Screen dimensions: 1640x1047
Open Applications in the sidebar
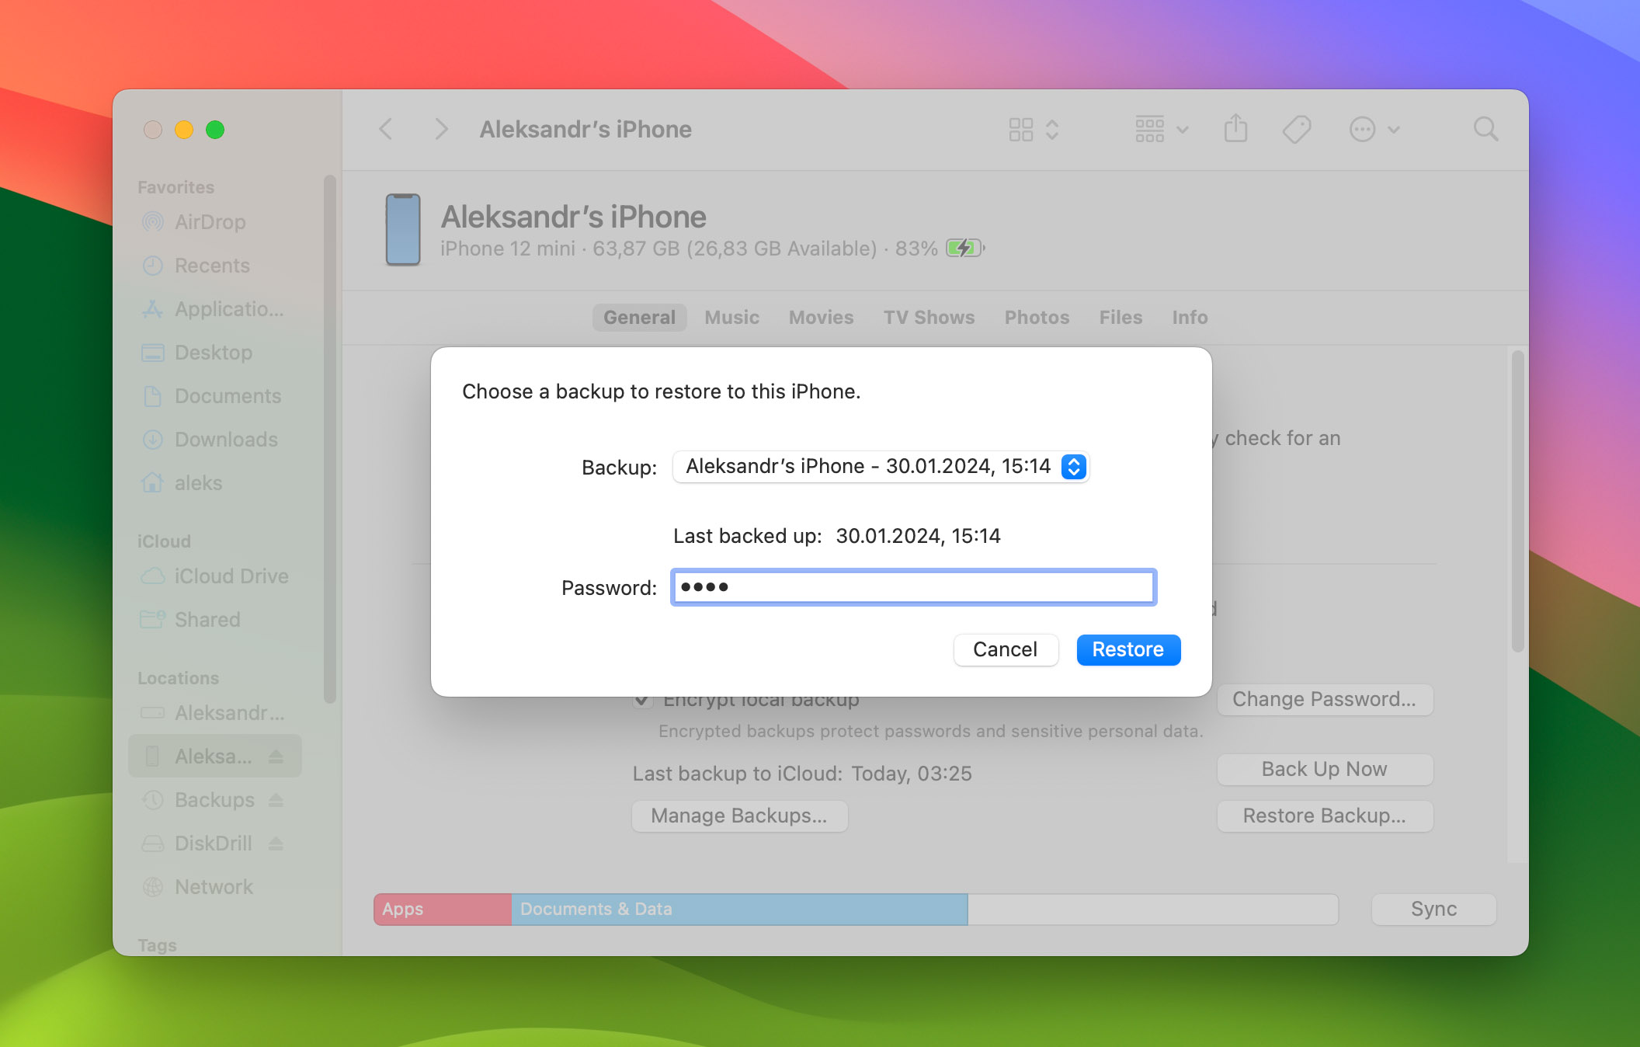pyautogui.click(x=215, y=309)
